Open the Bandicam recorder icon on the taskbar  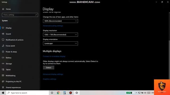click(x=71, y=93)
